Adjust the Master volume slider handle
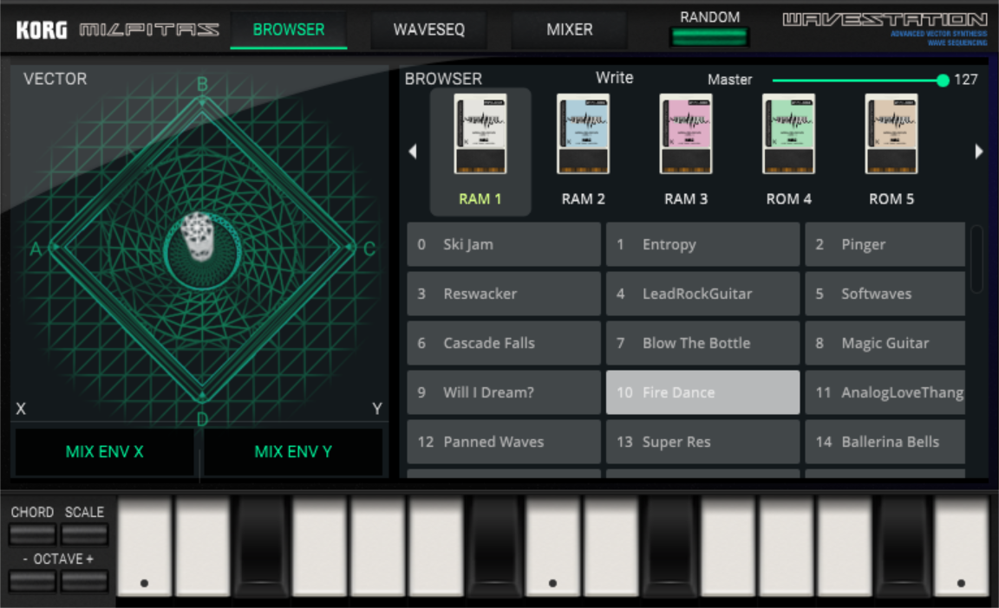 [x=943, y=81]
